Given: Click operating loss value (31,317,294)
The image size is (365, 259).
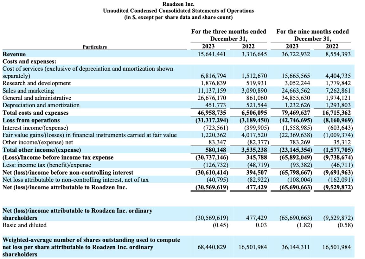Looking at the screenshot, I should coord(212,120).
